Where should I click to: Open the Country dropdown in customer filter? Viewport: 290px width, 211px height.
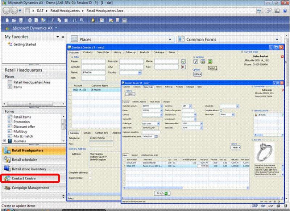tap(140, 73)
